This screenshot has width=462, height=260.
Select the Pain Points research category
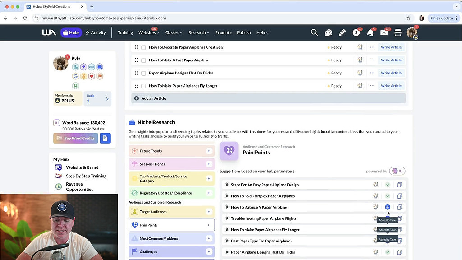[171, 225]
